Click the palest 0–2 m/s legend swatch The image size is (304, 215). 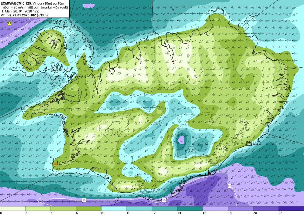click(12, 209)
